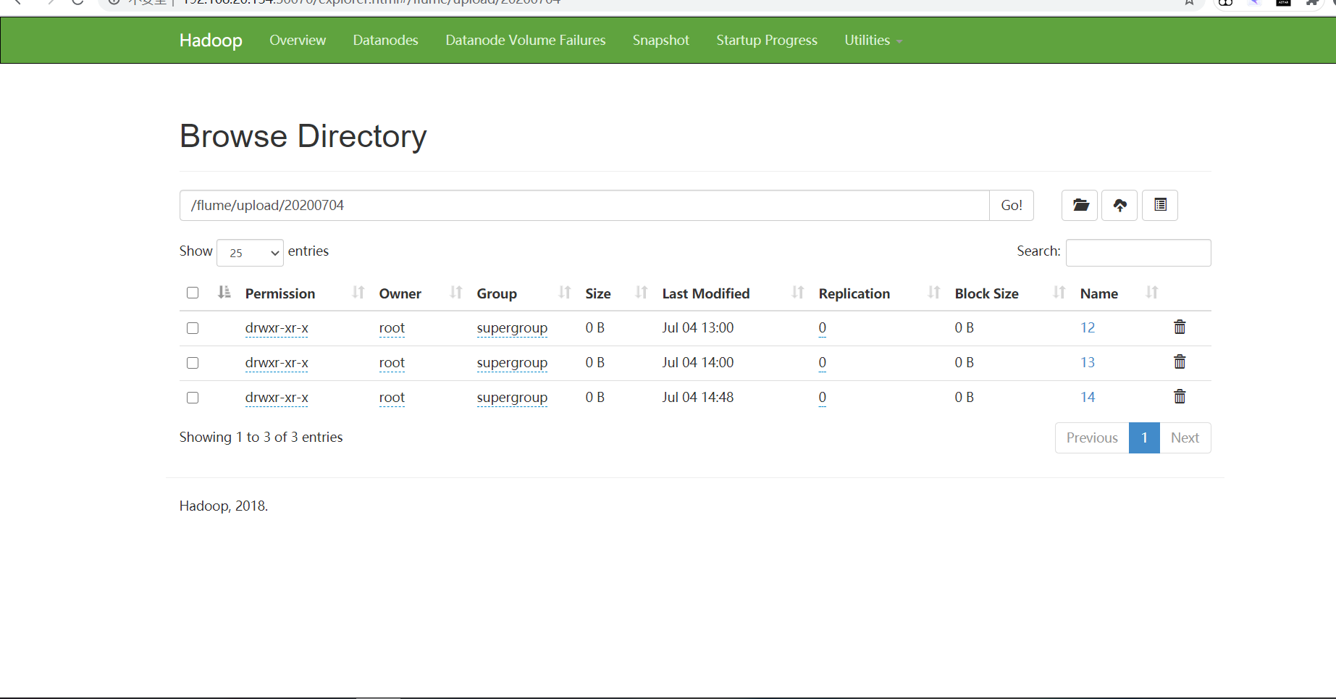Open the create directory folder icon
The width and height of the screenshot is (1336, 699).
(x=1079, y=205)
